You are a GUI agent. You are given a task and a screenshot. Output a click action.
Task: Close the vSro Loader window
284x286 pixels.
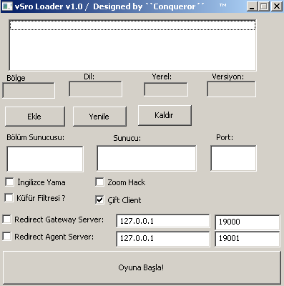pos(277,6)
